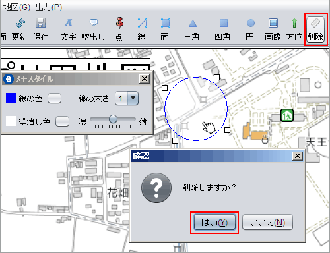Confirm deletion with はい(Y)
Image resolution: width=330 pixels, height=253 pixels.
pyautogui.click(x=214, y=223)
